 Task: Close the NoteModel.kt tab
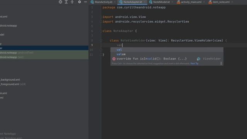(173, 2)
